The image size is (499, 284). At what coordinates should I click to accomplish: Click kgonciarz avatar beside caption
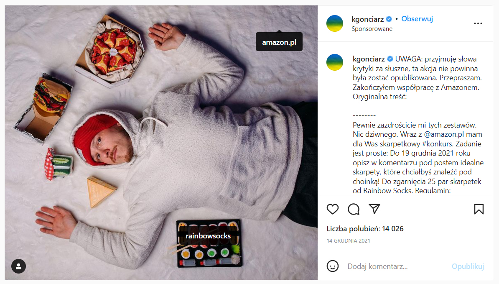point(335,62)
